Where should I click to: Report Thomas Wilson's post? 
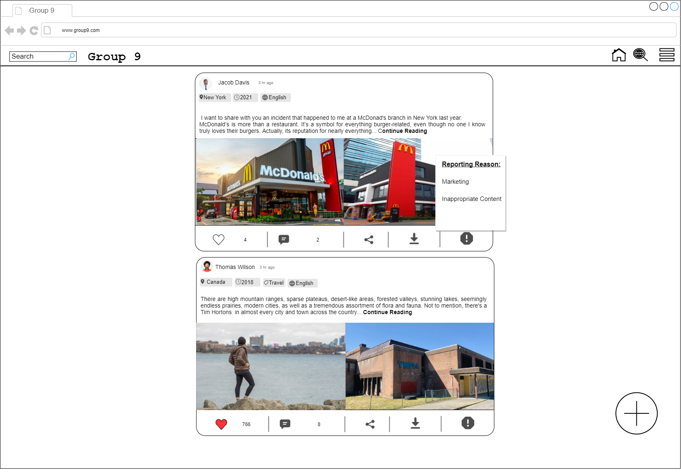pos(468,423)
